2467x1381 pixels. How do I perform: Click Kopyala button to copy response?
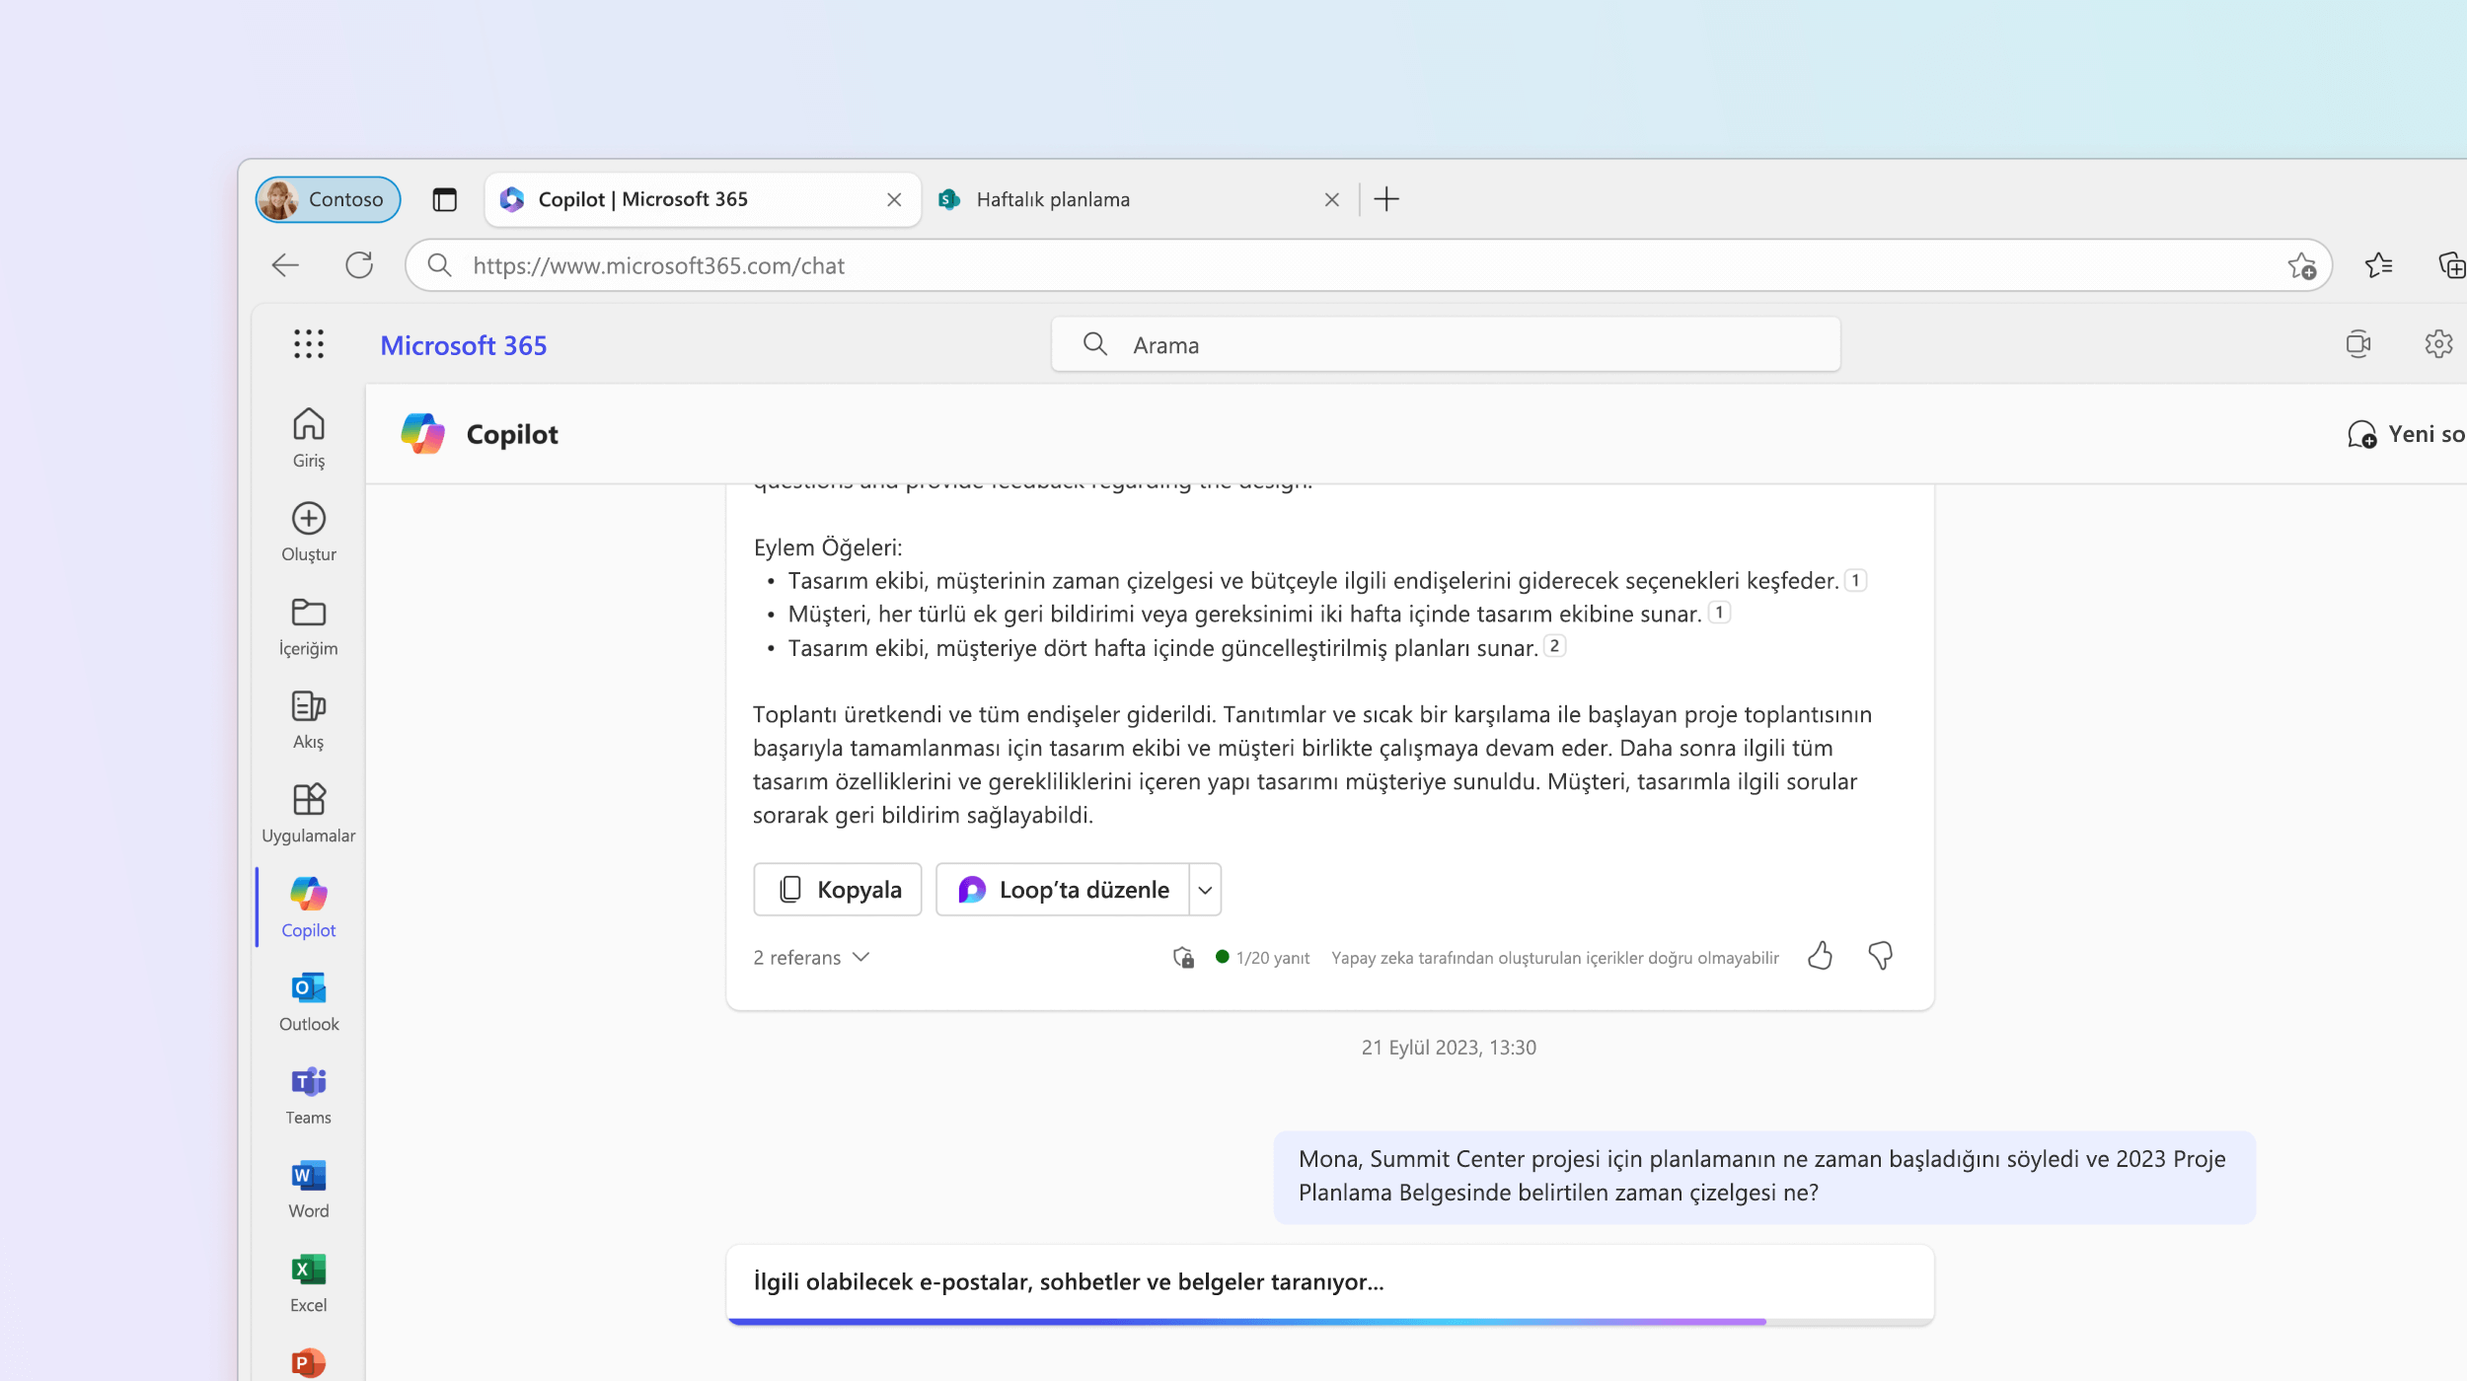click(x=837, y=888)
